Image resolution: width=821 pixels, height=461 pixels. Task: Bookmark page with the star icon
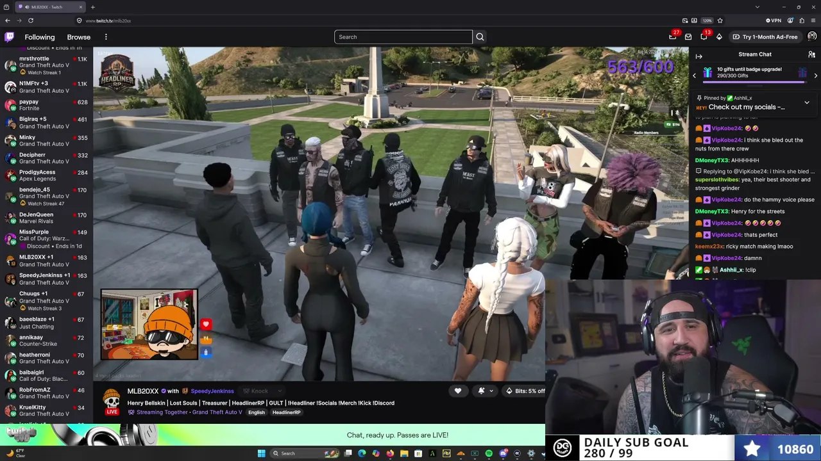[x=720, y=20]
